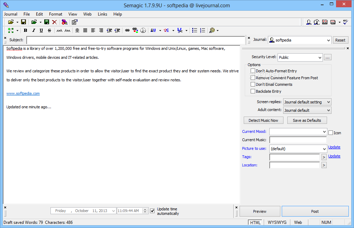Toggle bold formatting
Viewport: 354px width, 228px height.
[26, 30]
